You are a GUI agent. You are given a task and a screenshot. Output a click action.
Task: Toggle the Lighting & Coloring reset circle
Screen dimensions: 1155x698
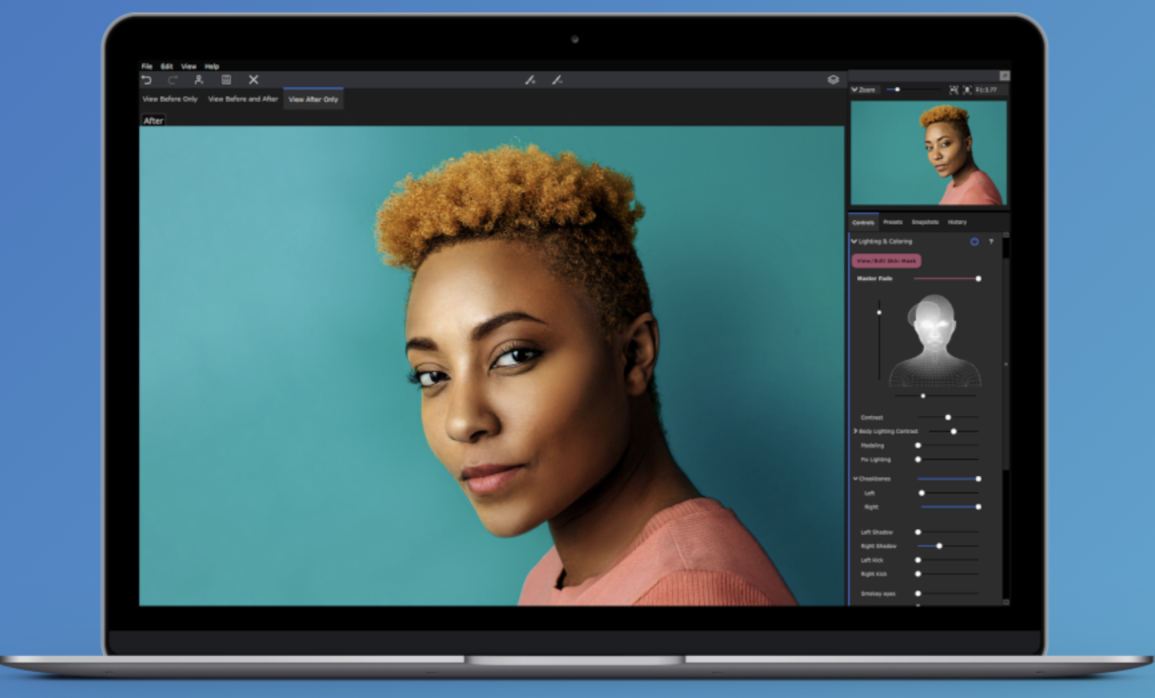(974, 242)
